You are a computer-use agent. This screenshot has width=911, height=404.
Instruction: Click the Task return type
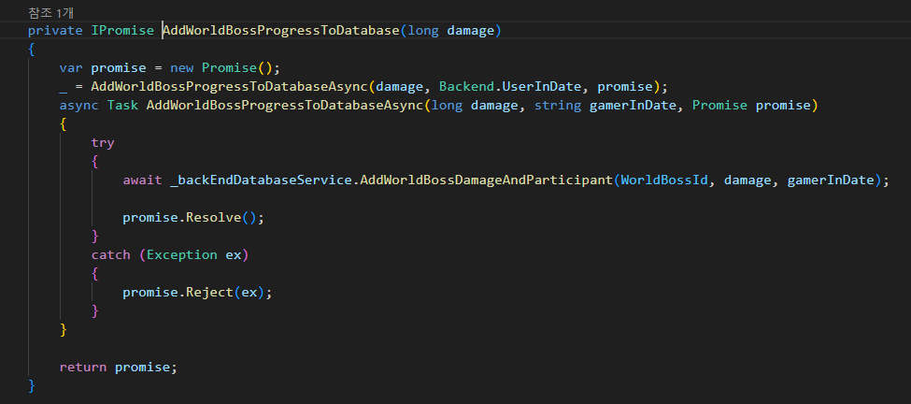(x=122, y=106)
